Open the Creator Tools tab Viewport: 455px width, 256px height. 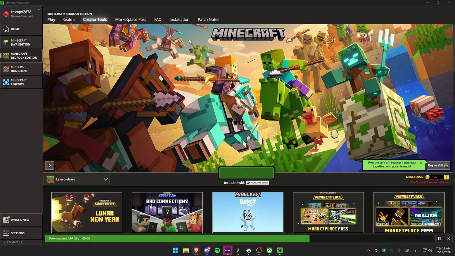point(95,20)
